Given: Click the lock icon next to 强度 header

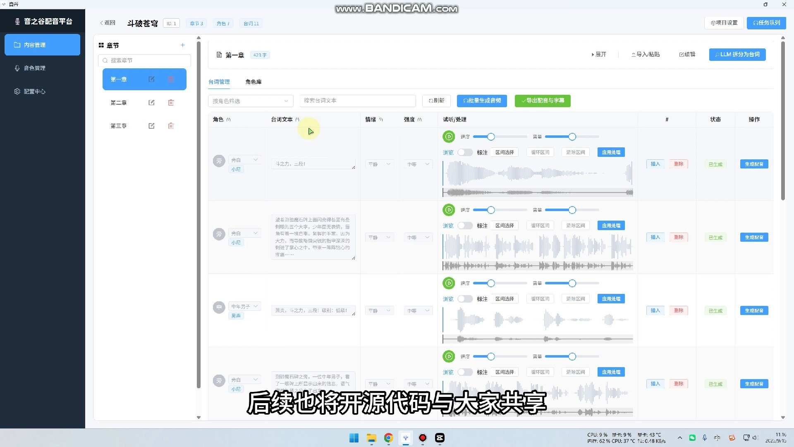Looking at the screenshot, I should coord(420,119).
